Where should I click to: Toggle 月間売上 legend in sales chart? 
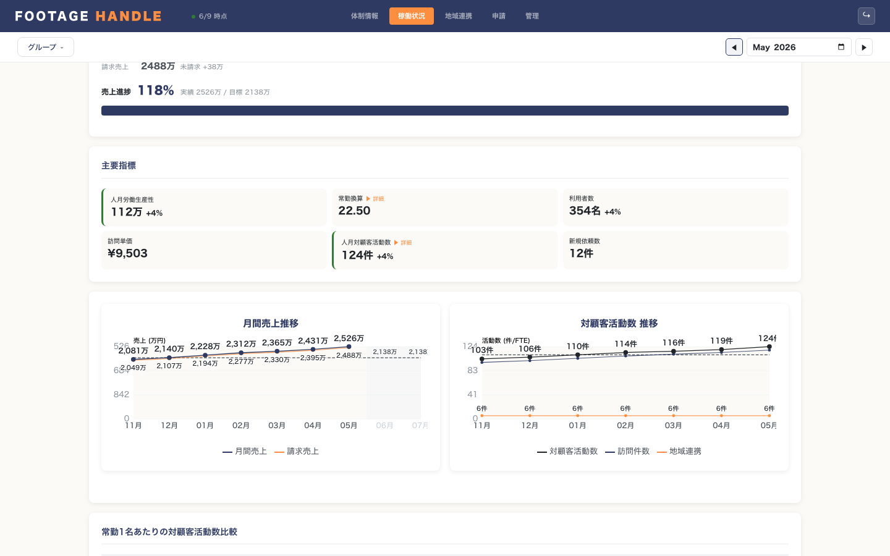245,452
